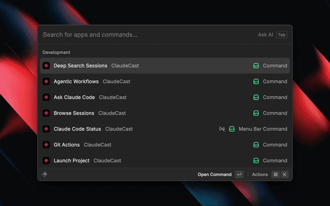330x206 pixels.
Task: Click the ClaudeCast icon beside Launch Project
Action: coord(46,161)
